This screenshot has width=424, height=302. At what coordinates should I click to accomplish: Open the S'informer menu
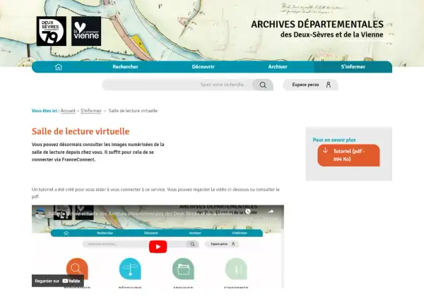[353, 66]
